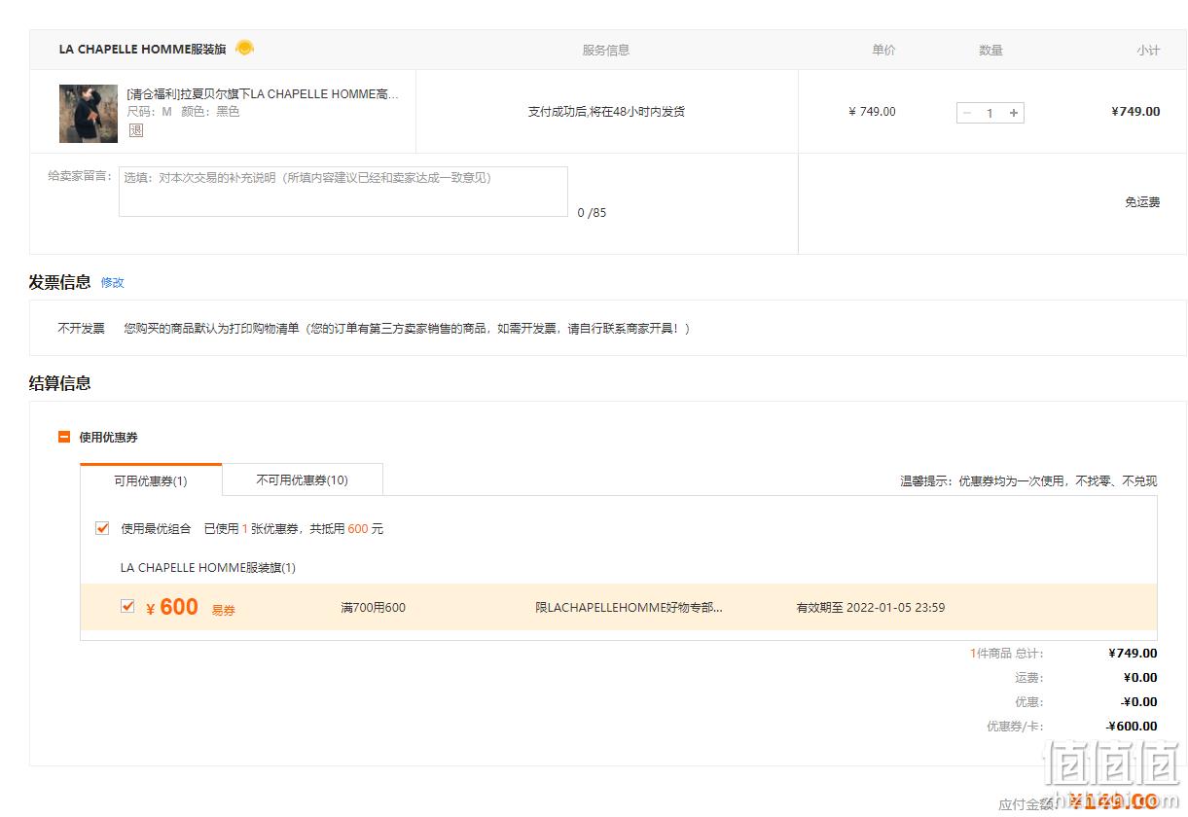Click the 尺码: M 颜色: 黑色 spec text

tap(183, 112)
